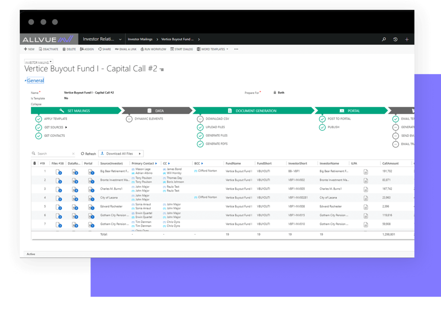The image size is (441, 315).
Task: Open the more commands ellipsis
Action: (236, 49)
